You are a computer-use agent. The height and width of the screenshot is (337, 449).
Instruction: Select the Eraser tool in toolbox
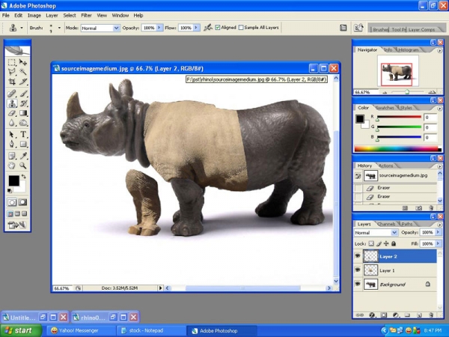(x=12, y=113)
